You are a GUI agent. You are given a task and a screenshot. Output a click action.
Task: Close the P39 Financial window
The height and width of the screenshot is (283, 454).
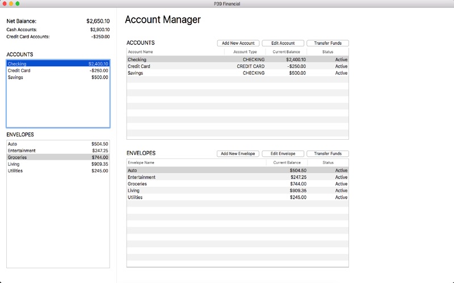point(5,4)
